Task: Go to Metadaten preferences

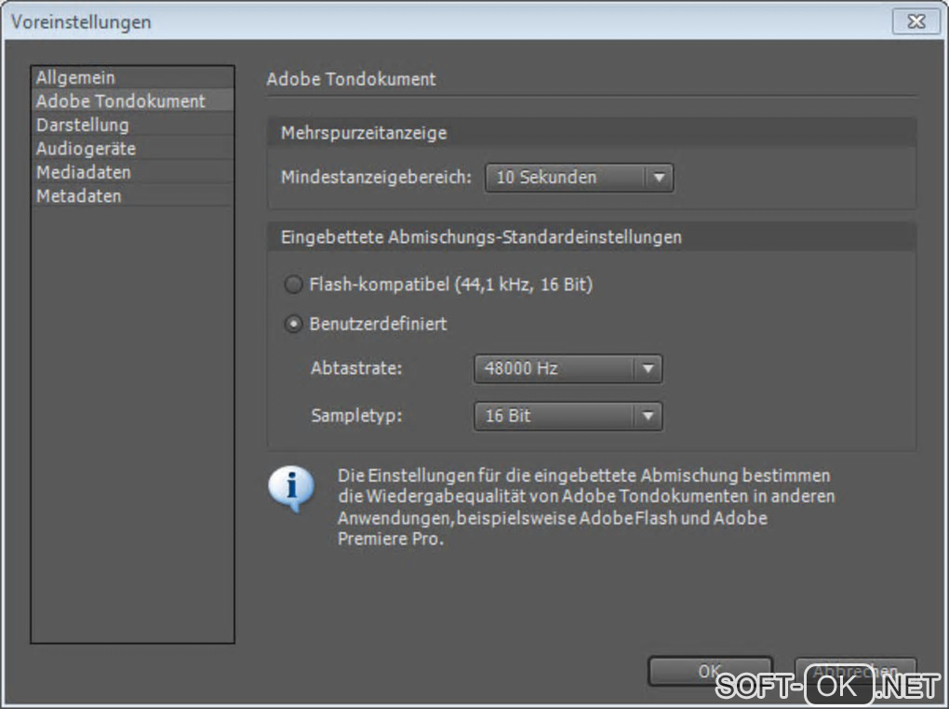Action: coord(132,195)
